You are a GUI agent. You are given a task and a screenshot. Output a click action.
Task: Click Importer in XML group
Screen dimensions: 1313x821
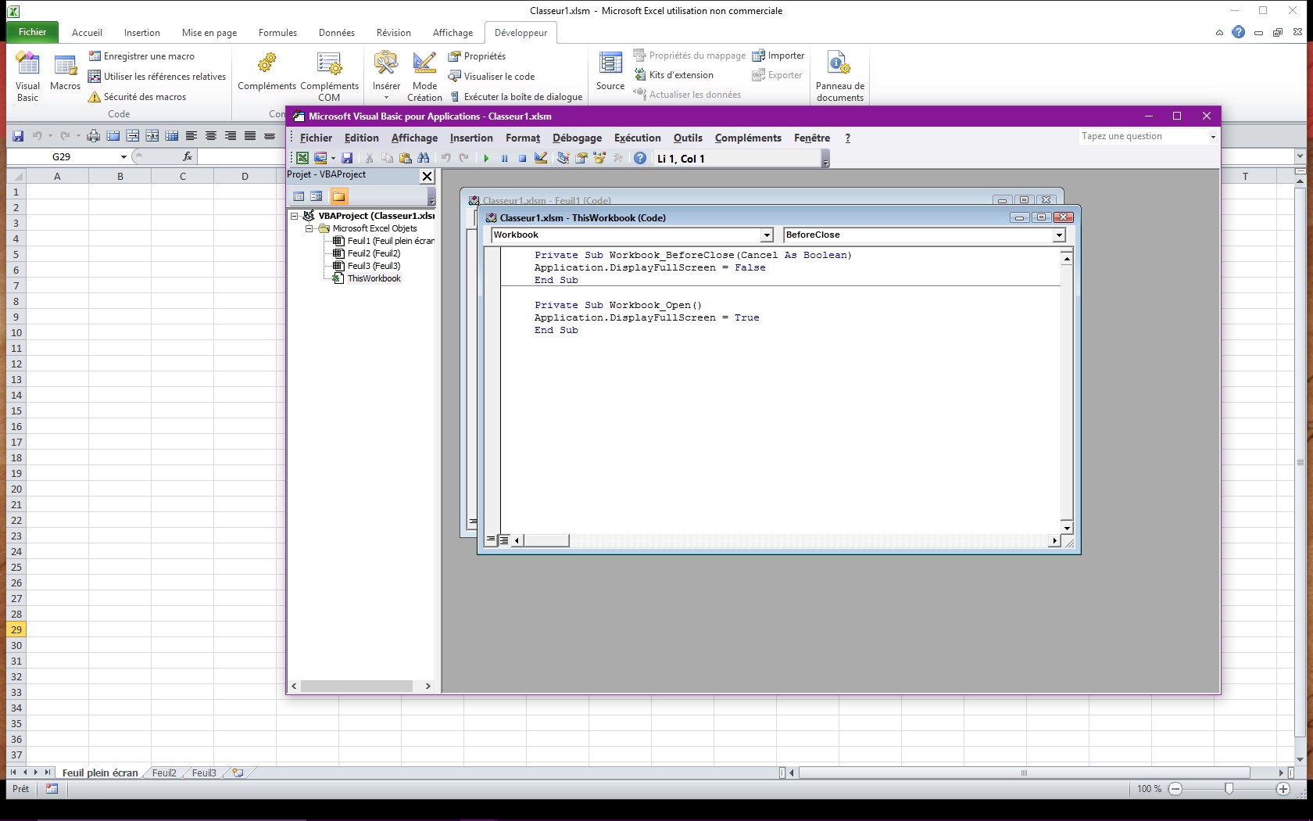tap(778, 56)
